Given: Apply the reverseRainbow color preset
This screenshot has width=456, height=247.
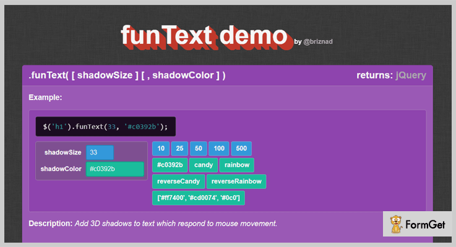Looking at the screenshot, I should [x=236, y=182].
